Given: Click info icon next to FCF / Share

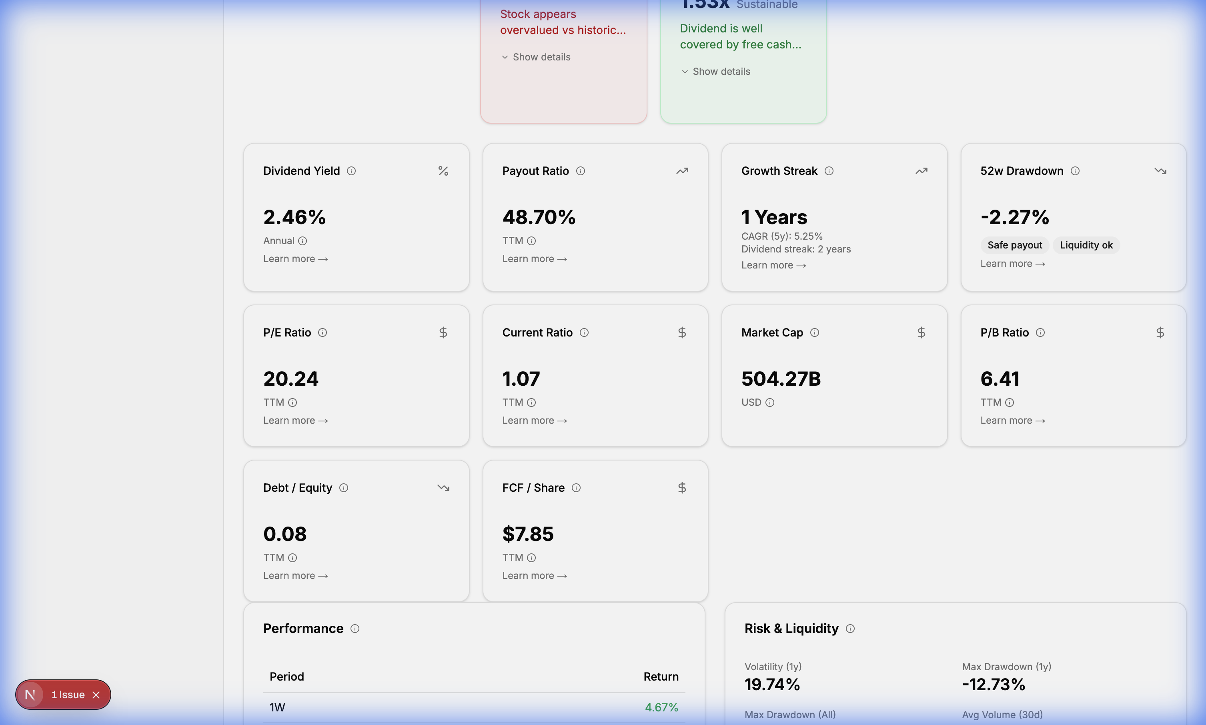Looking at the screenshot, I should [x=576, y=488].
